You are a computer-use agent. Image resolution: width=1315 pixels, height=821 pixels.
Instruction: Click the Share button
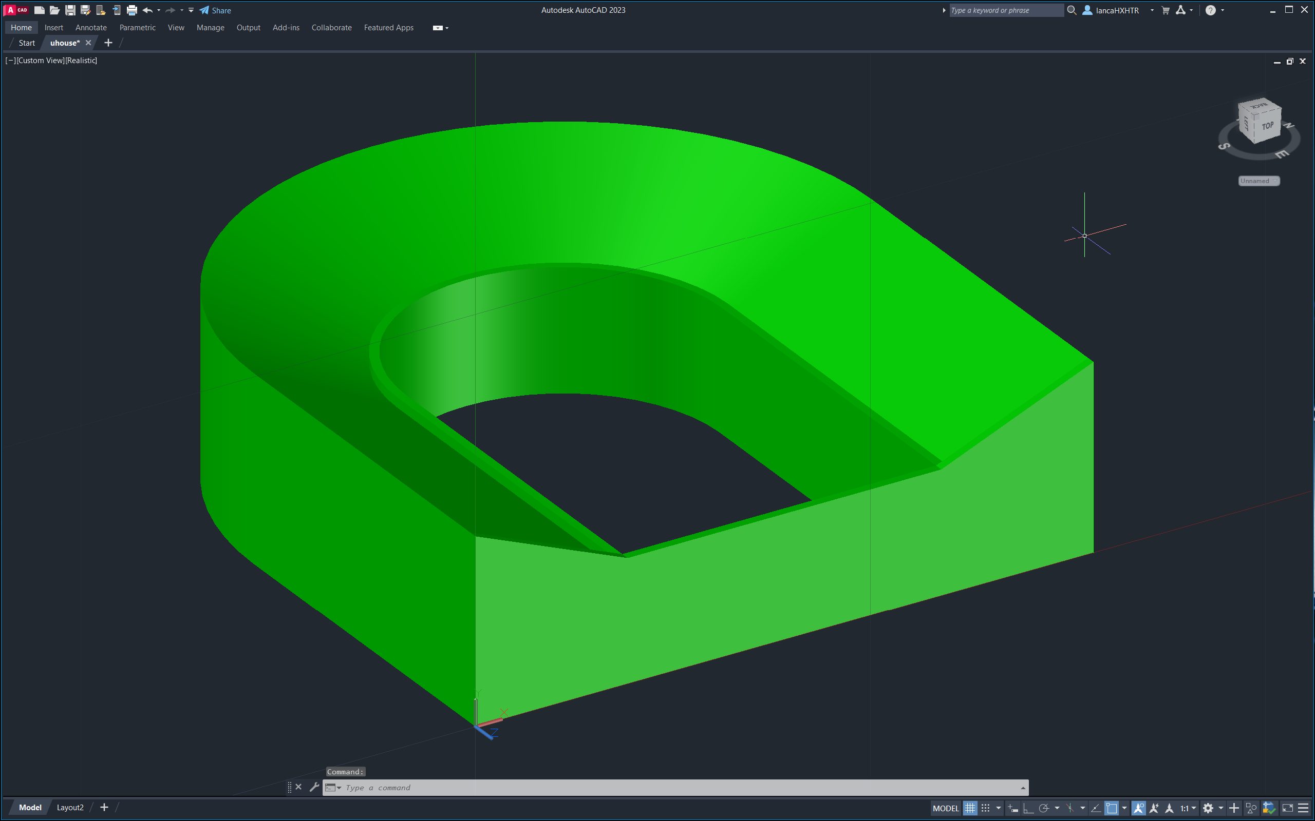click(216, 10)
